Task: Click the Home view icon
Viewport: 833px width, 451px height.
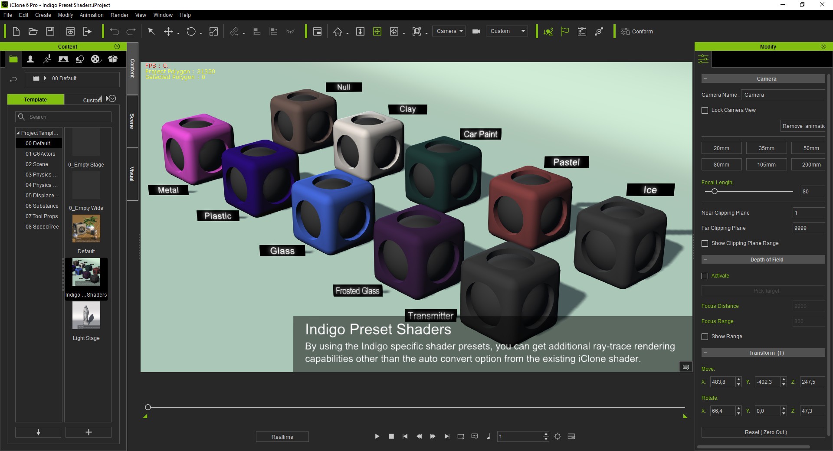Action: [x=338, y=31]
